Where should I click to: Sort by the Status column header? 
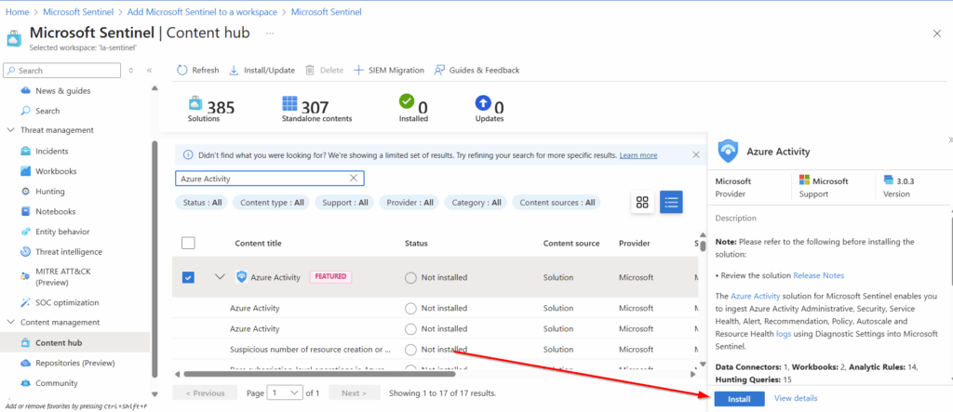pyautogui.click(x=416, y=243)
